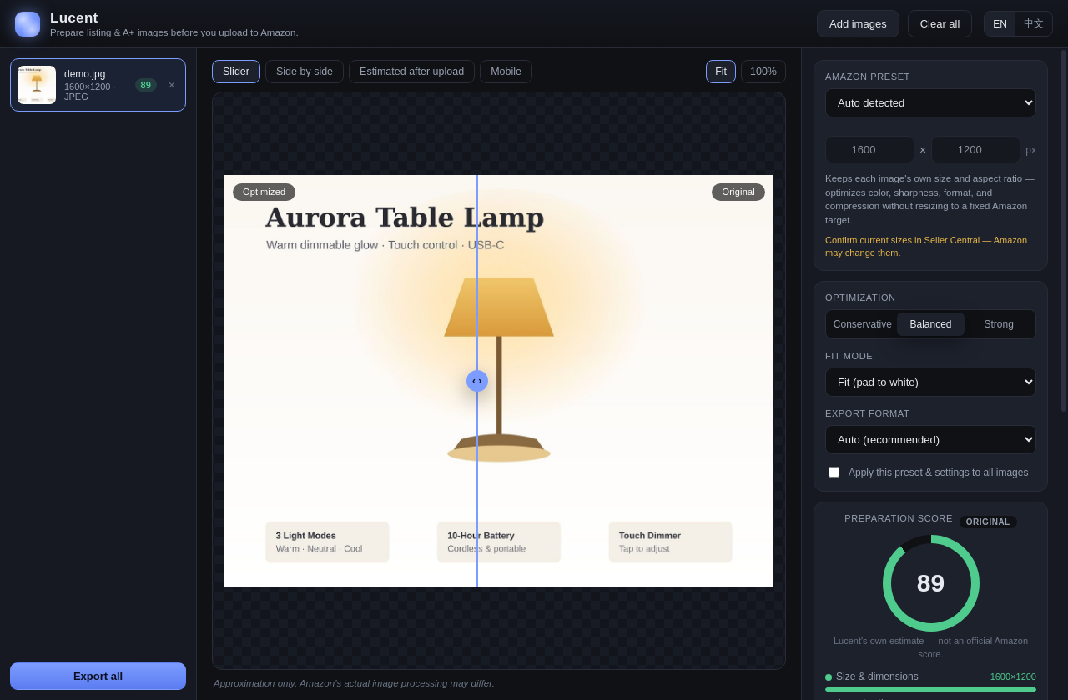
Task: Click the 3 Light Modes card in preview
Action: pos(327,542)
